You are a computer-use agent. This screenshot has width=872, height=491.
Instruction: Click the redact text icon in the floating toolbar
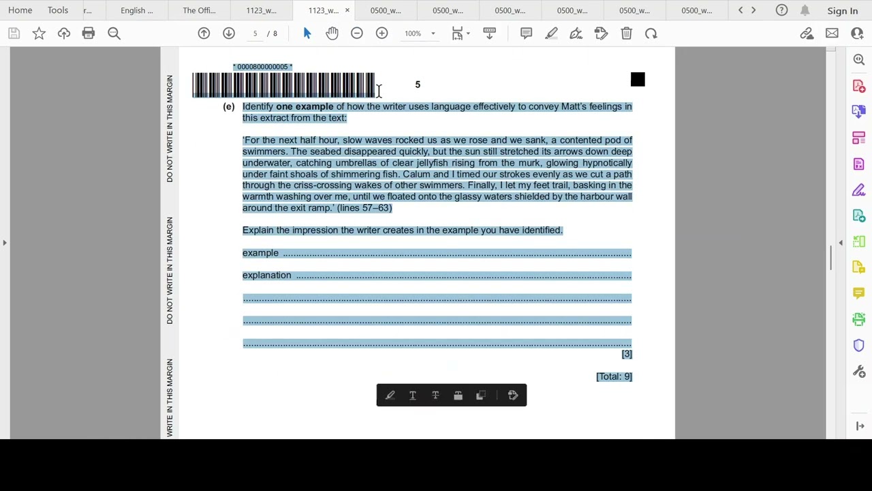458,396
